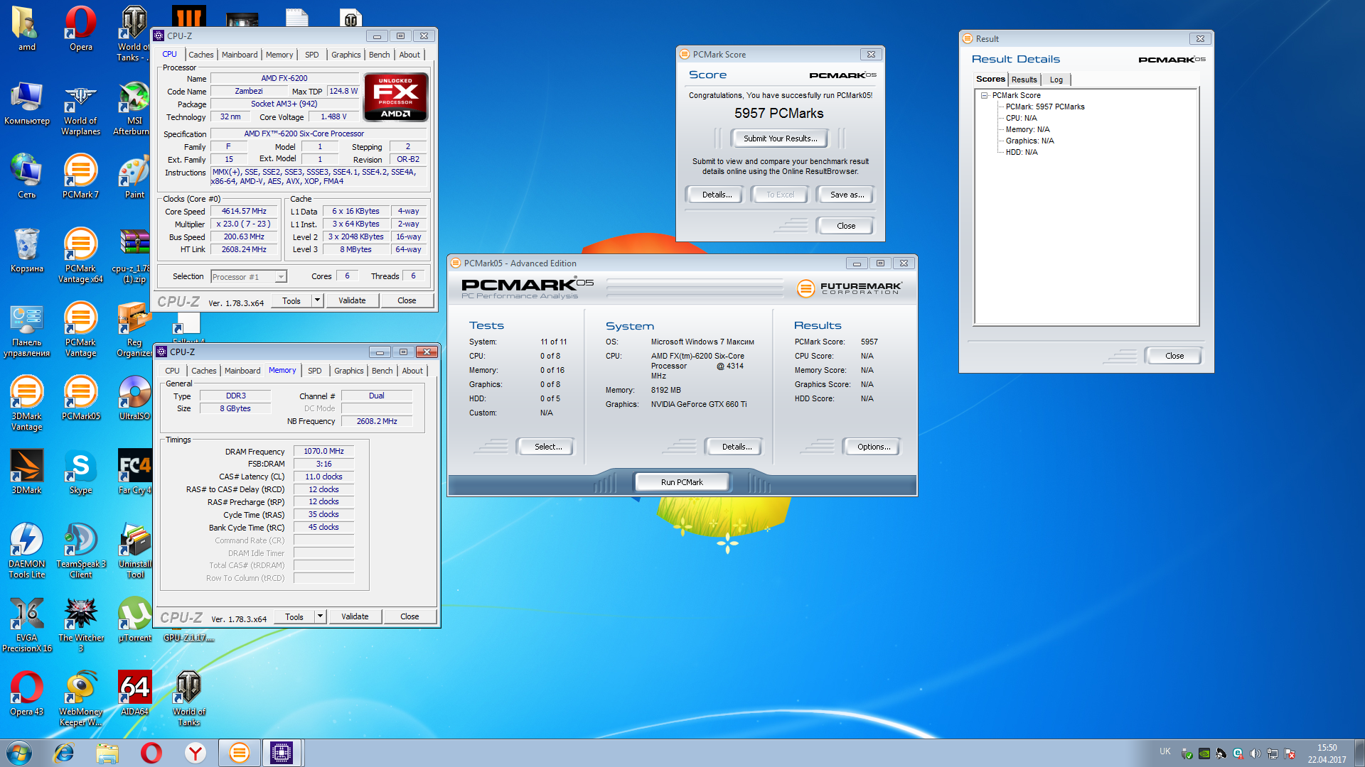The width and height of the screenshot is (1365, 767).
Task: Open Skype desktop shortcut
Action: (x=81, y=472)
